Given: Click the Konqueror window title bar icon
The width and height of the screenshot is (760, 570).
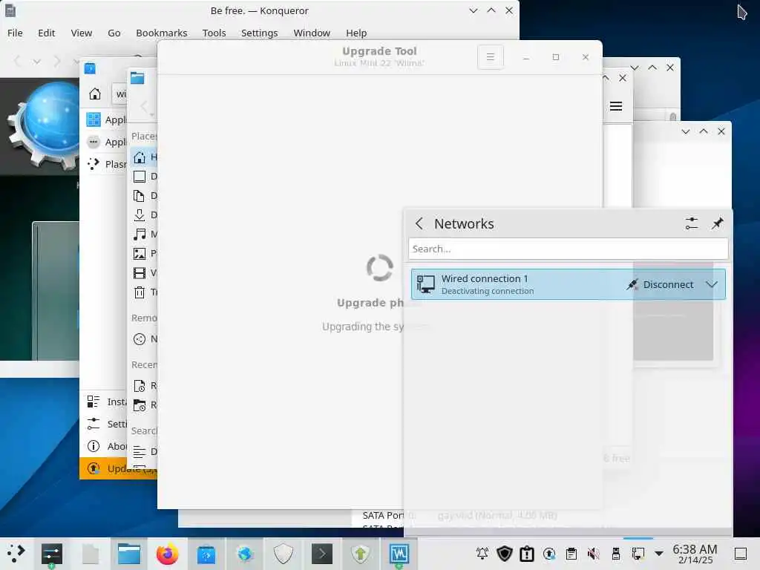Looking at the screenshot, I should tap(10, 10).
